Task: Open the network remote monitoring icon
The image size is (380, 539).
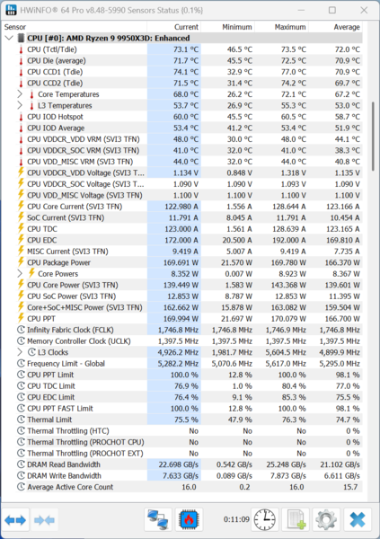Action: (x=158, y=519)
